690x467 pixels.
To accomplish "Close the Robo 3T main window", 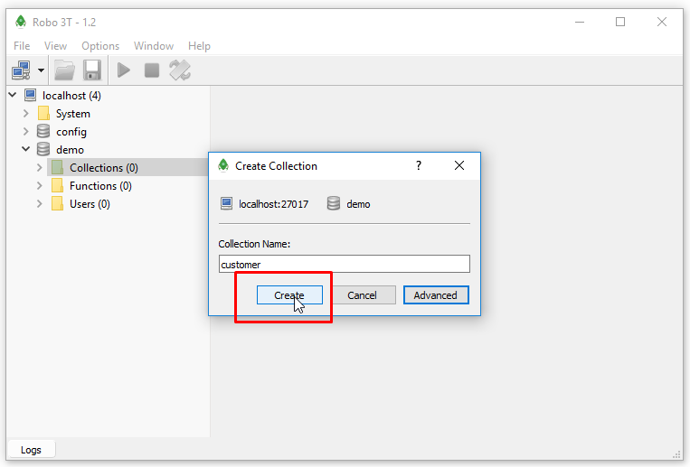I will (661, 22).
